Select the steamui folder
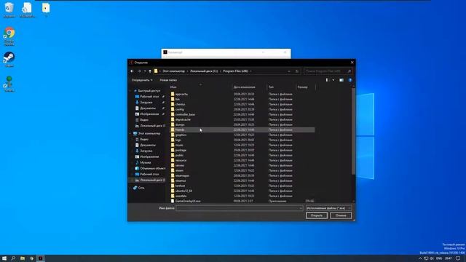The image size is (466, 262). click(x=181, y=180)
